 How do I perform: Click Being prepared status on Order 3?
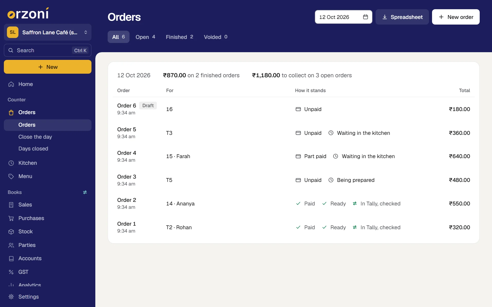pyautogui.click(x=351, y=180)
